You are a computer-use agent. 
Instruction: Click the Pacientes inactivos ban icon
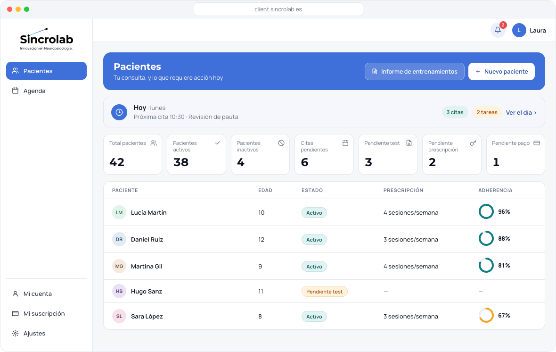coord(281,143)
